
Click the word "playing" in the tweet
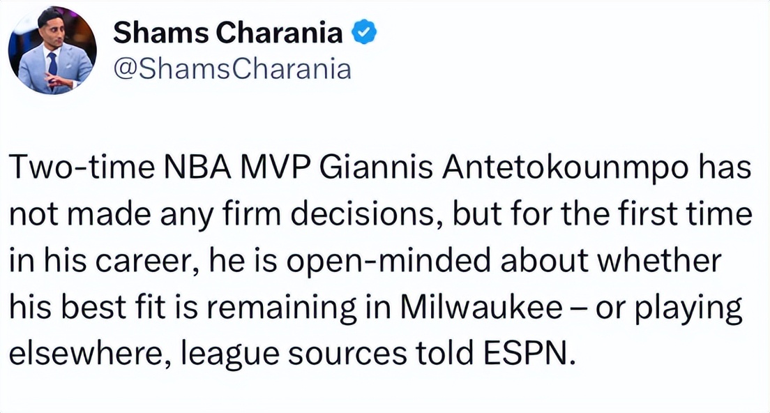pyautogui.click(x=688, y=309)
